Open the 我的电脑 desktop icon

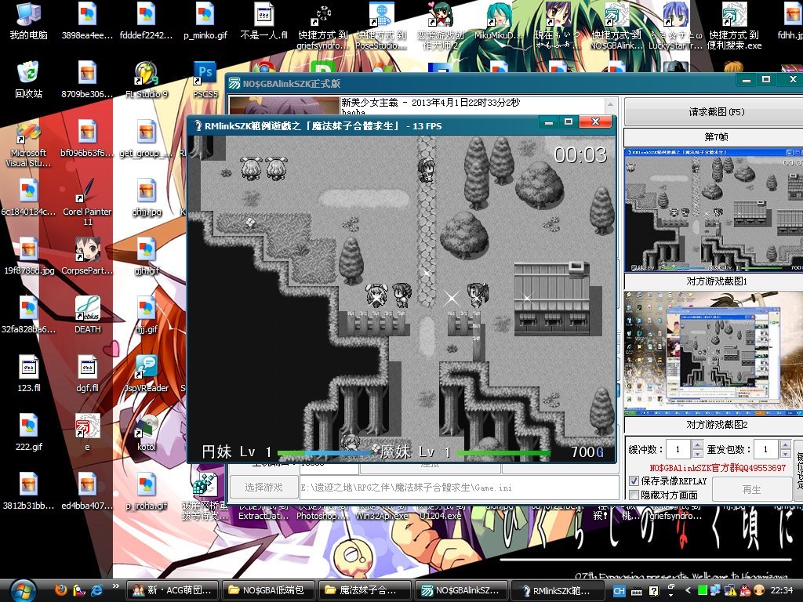(29, 21)
